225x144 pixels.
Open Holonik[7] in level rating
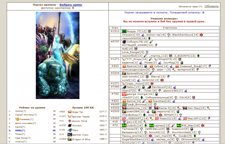coord(20,111)
